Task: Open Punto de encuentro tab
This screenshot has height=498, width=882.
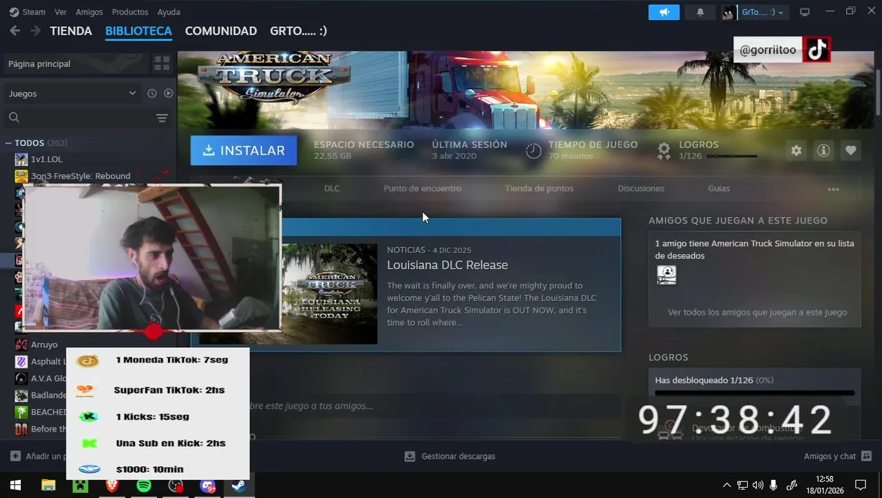Action: click(423, 188)
